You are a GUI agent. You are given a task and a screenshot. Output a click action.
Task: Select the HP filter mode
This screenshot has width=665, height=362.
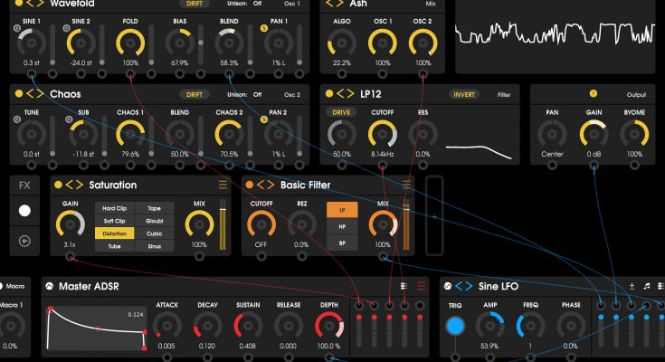pos(342,226)
